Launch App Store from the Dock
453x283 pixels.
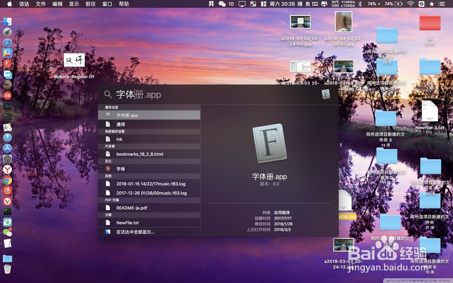(x=8, y=148)
